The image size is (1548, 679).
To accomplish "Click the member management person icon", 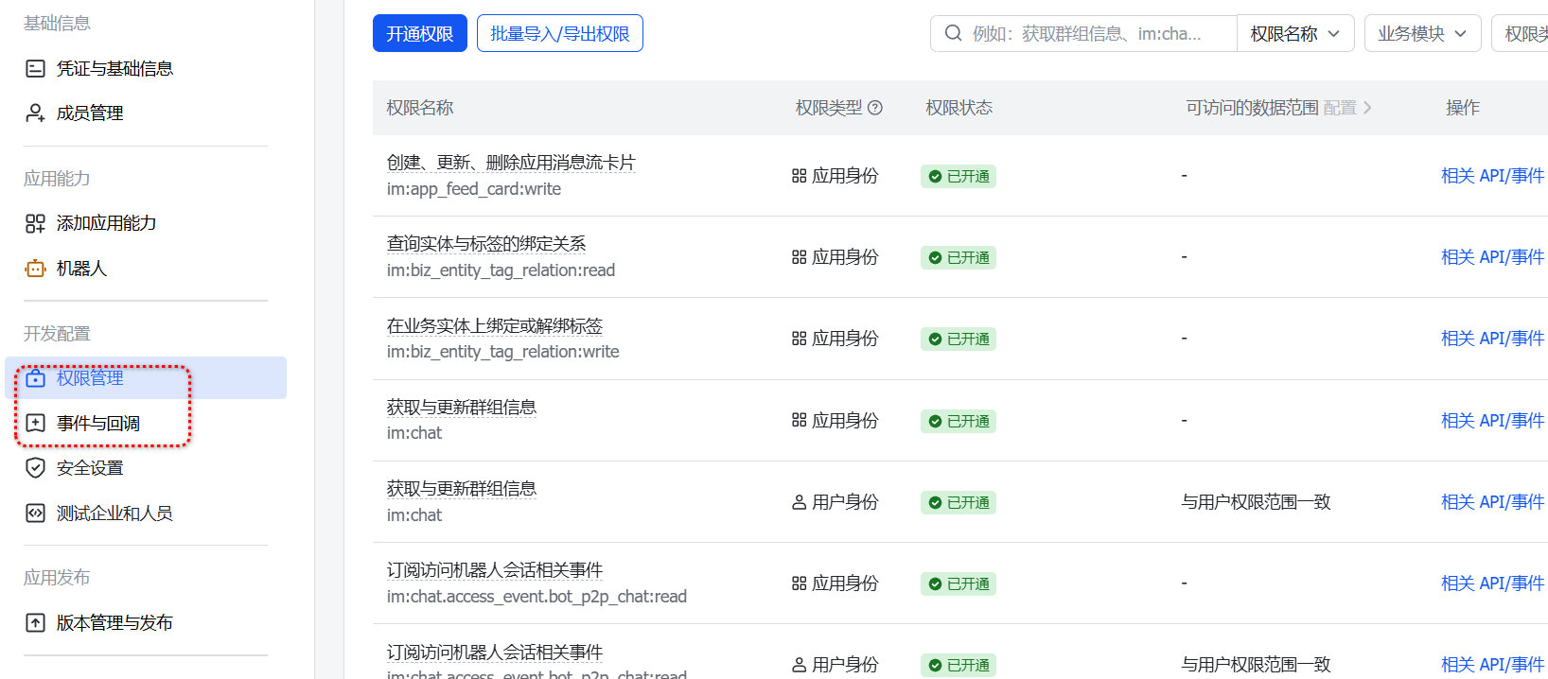I will coord(35,113).
